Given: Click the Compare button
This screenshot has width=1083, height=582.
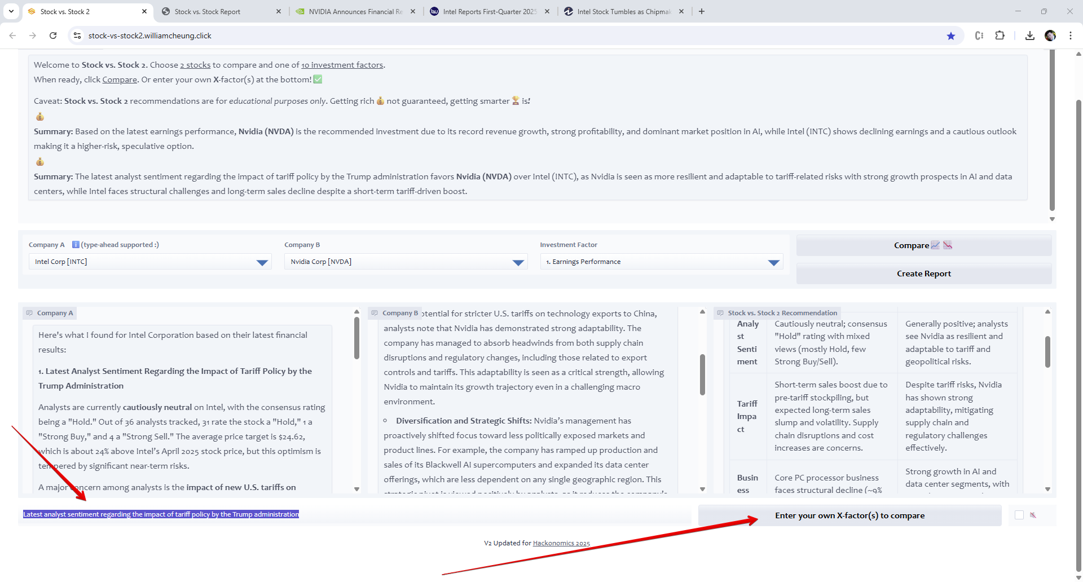Looking at the screenshot, I should point(924,245).
